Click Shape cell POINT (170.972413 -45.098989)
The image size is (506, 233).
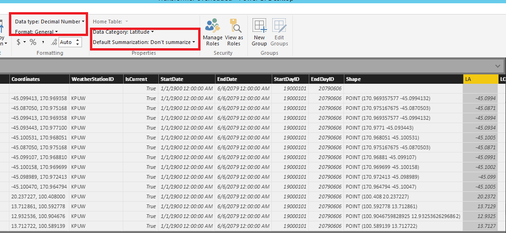[x=403, y=177]
